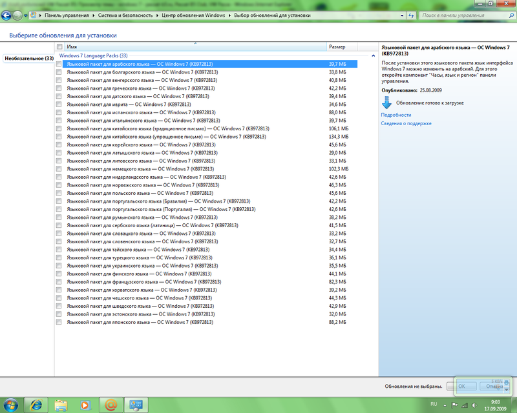The width and height of the screenshot is (517, 413).
Task: Check the Greek (греческого) language pack
Action: pyautogui.click(x=59, y=88)
